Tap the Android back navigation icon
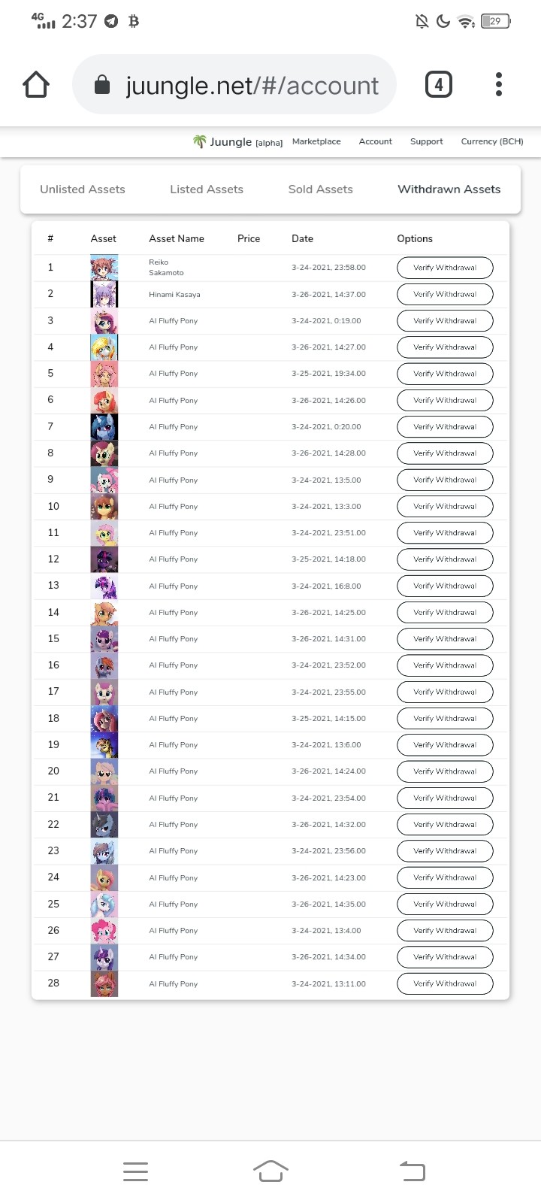 412,1171
